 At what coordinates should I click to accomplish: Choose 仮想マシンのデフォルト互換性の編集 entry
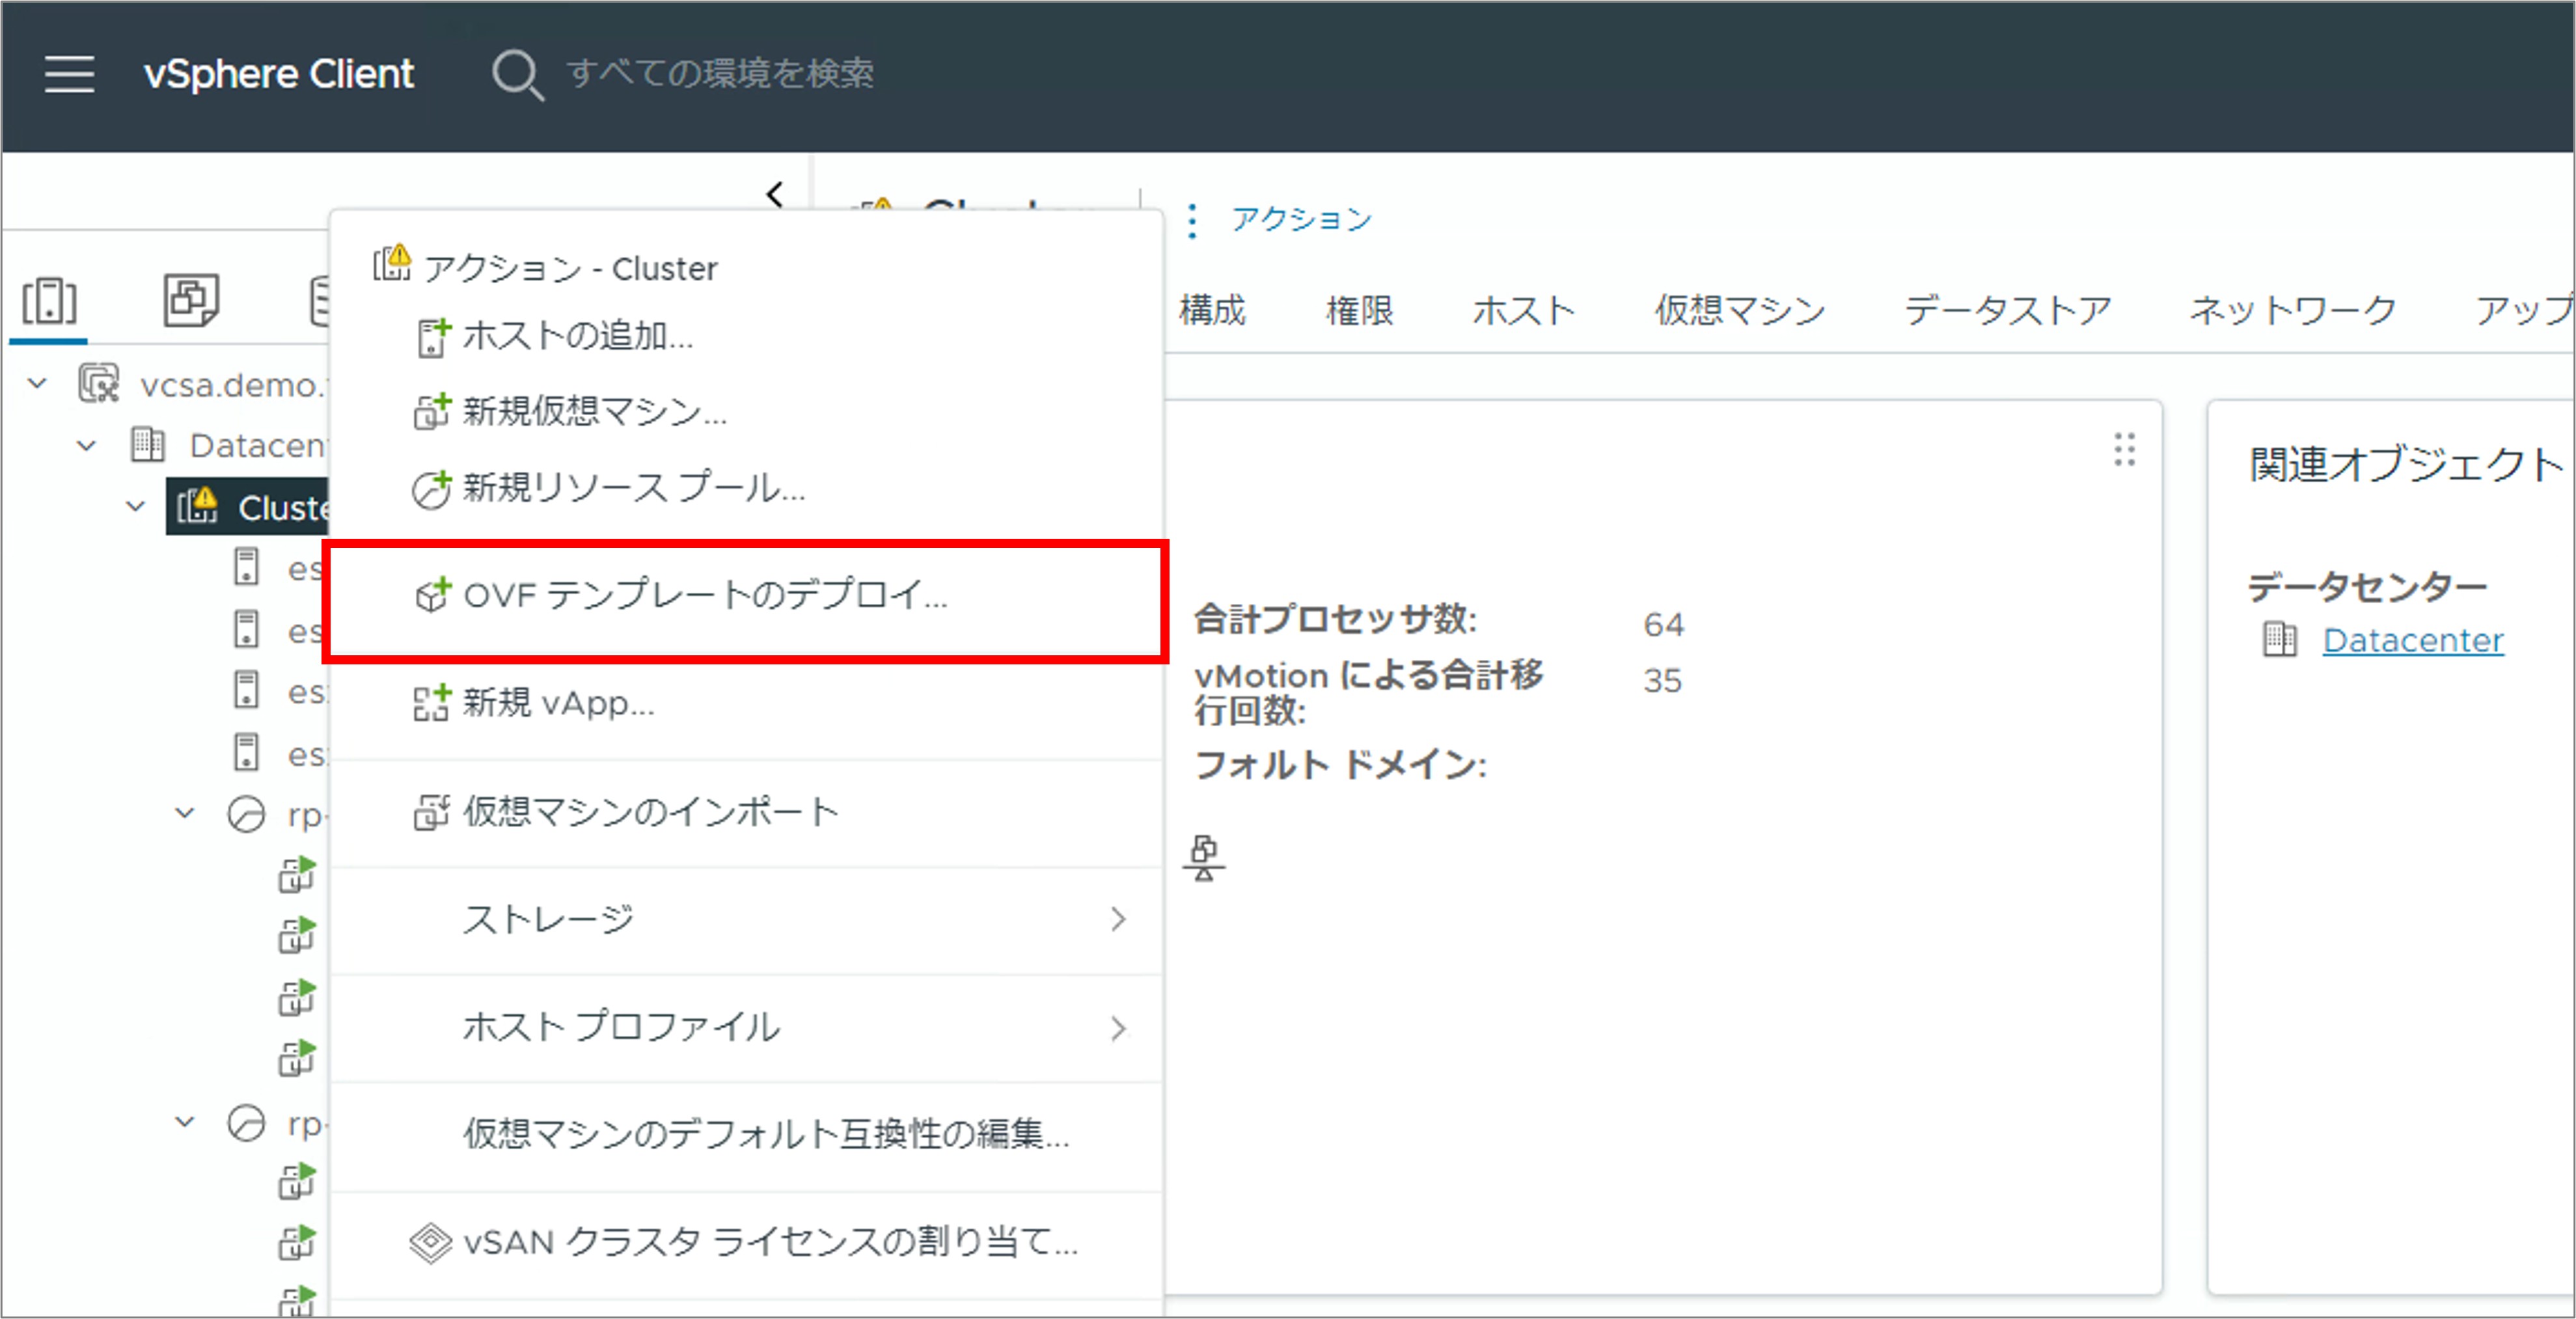point(746,1134)
